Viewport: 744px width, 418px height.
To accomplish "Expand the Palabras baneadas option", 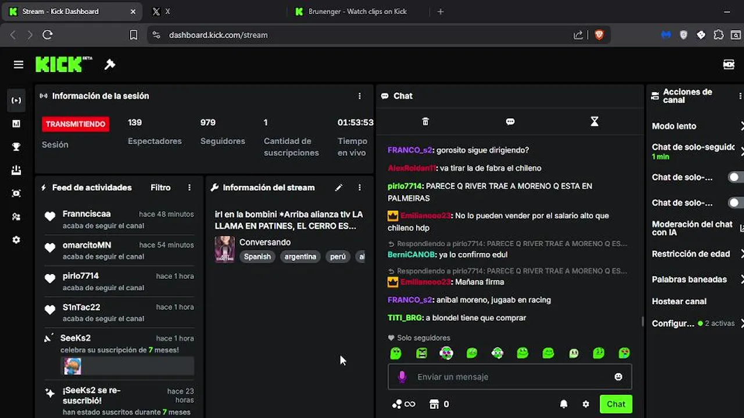I will pyautogui.click(x=697, y=279).
